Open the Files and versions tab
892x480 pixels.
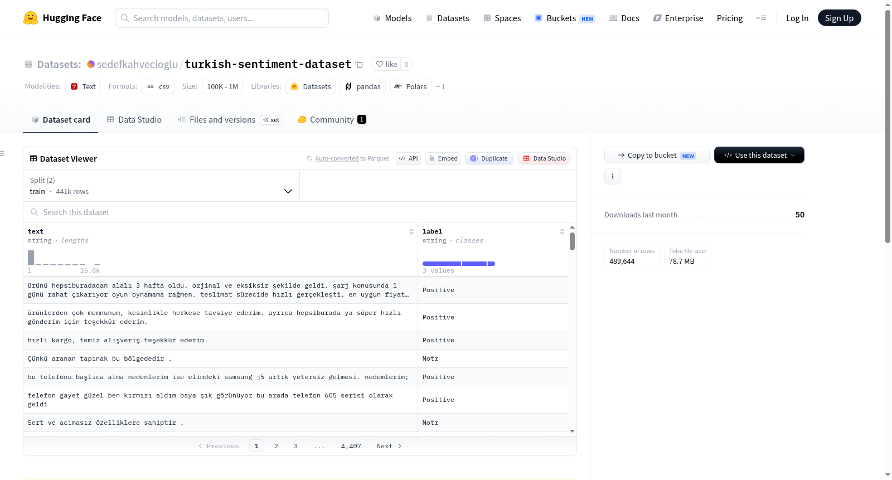click(230, 120)
